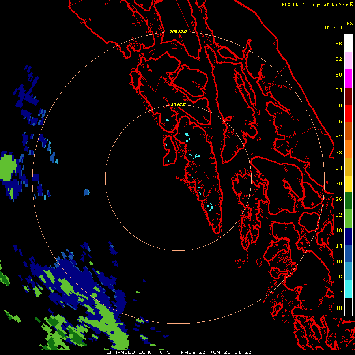Click the "TOPS" legend title

pos(347,23)
